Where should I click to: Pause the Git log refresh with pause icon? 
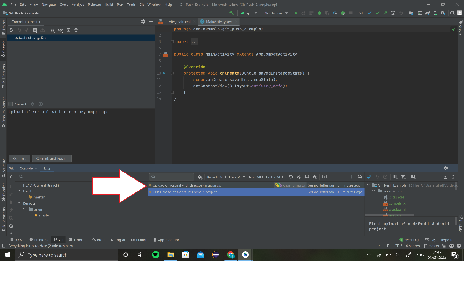(353, 177)
